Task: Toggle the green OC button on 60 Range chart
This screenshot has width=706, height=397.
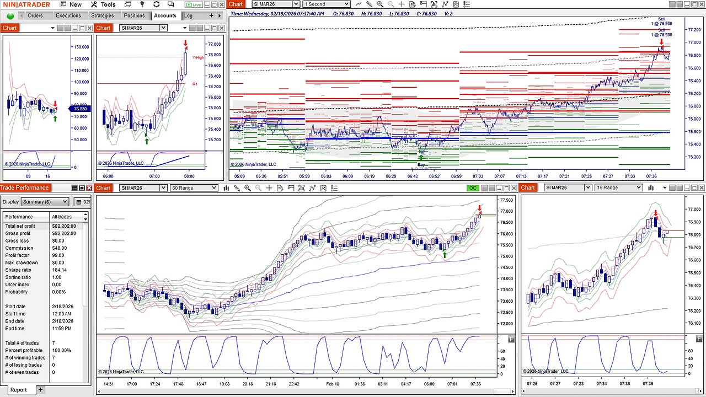Action: click(x=473, y=188)
